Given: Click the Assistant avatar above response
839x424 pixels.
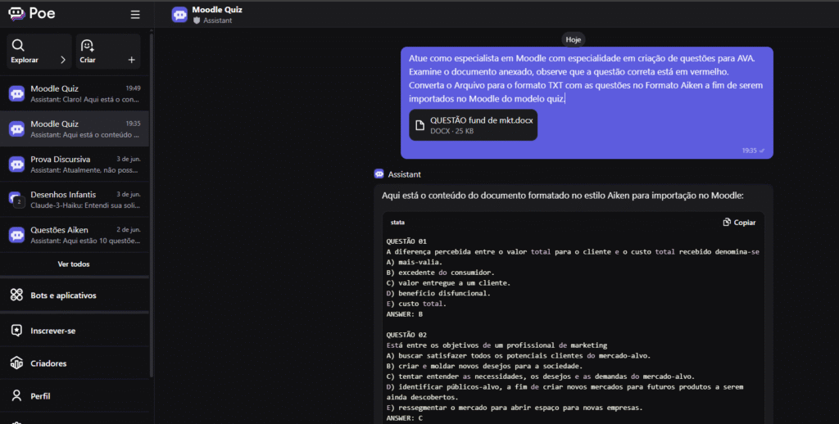Looking at the screenshot, I should tap(379, 174).
